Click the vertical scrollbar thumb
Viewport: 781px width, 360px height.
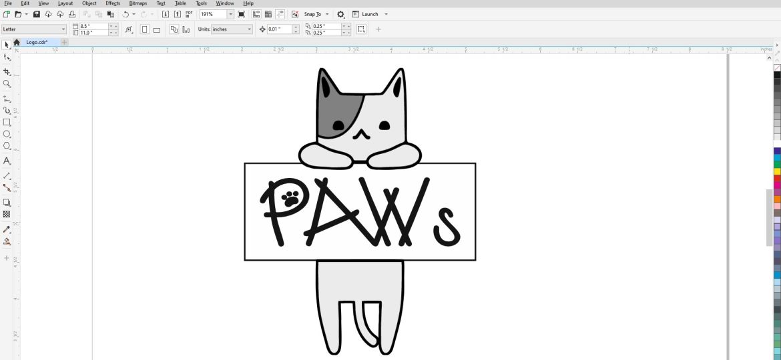pyautogui.click(x=769, y=217)
